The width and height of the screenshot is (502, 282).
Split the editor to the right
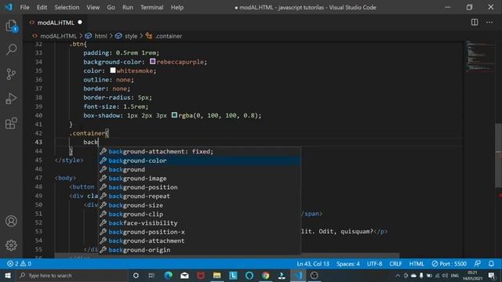(x=475, y=22)
